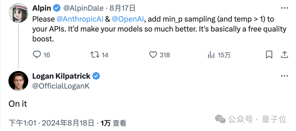Open more options on Alpin's tweet
The width and height of the screenshot is (296, 131).
click(284, 8)
